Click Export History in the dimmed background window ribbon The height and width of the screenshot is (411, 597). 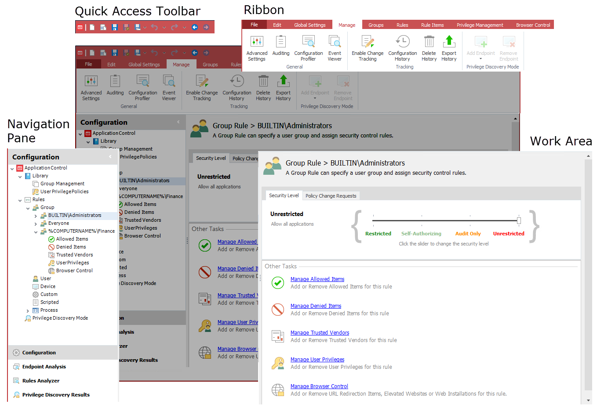coord(283,88)
